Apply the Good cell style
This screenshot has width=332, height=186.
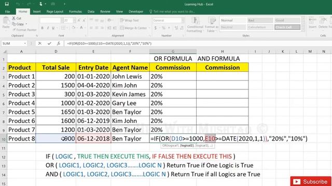[287, 20]
